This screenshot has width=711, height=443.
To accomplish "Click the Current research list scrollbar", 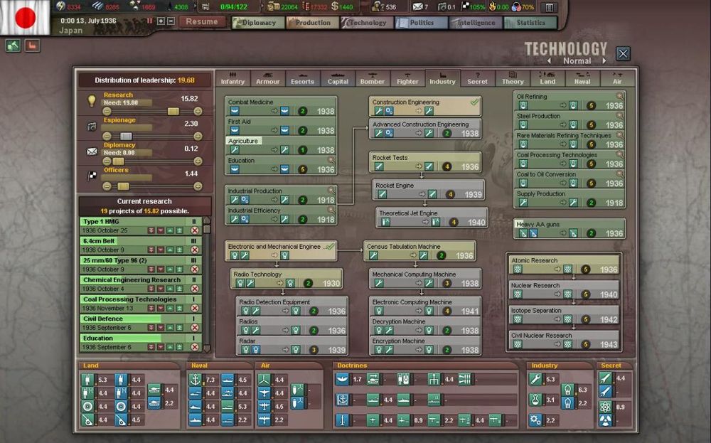I will click(207, 284).
